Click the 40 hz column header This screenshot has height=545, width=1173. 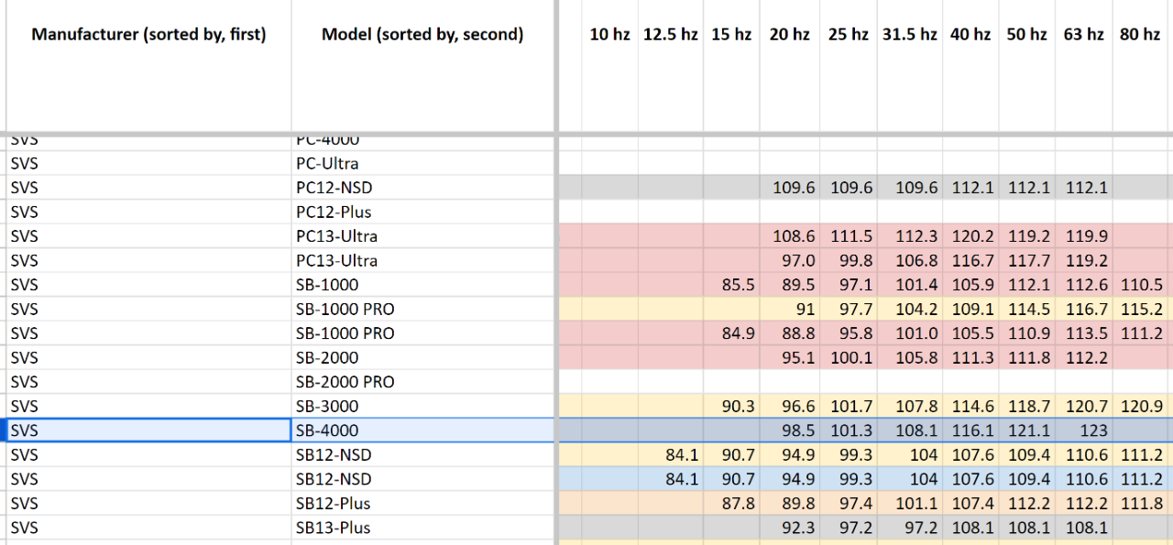(x=970, y=67)
